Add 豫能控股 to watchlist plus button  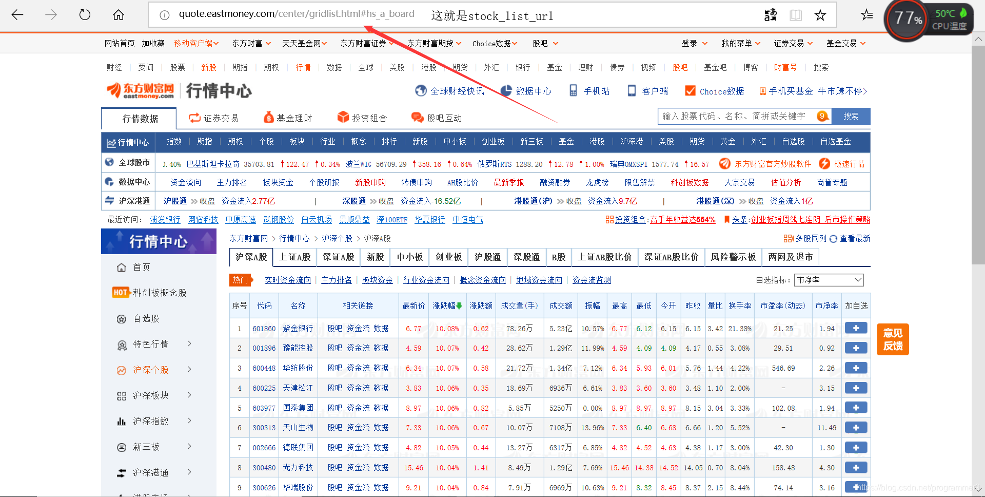(x=856, y=348)
